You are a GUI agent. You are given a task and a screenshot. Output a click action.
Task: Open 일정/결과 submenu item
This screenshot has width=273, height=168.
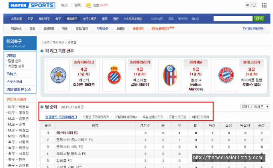[x=82, y=29]
